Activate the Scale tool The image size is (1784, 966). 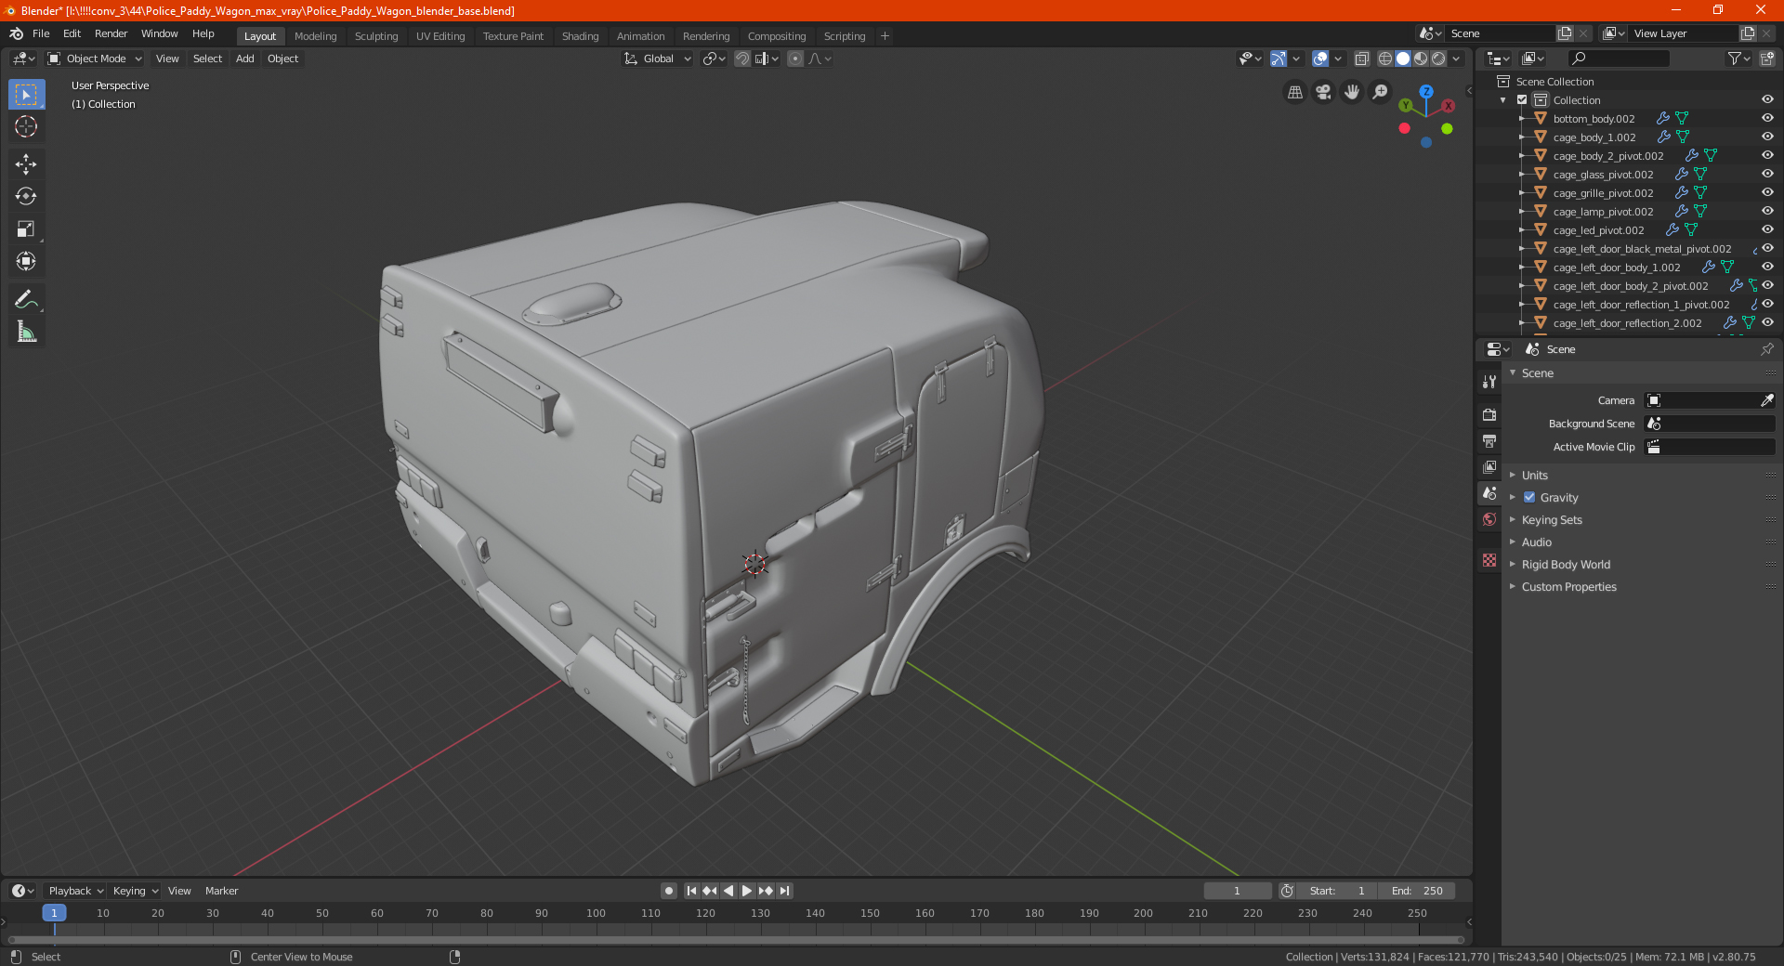tap(26, 228)
